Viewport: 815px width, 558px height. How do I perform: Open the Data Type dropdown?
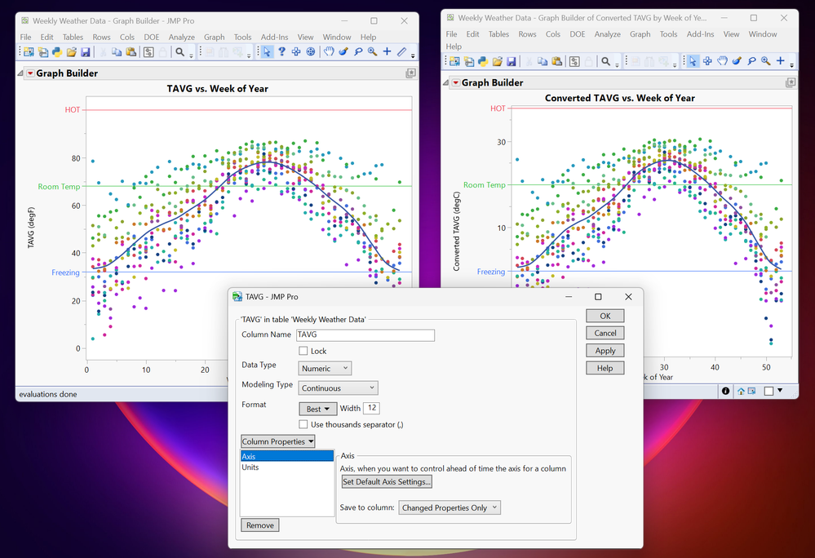pos(326,369)
